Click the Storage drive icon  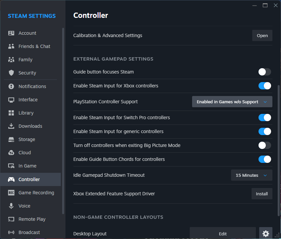point(11,139)
